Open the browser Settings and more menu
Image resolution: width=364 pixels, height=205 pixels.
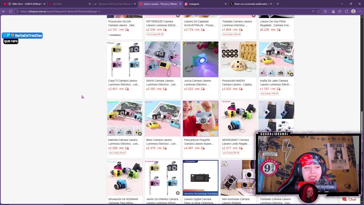[x=360, y=11]
